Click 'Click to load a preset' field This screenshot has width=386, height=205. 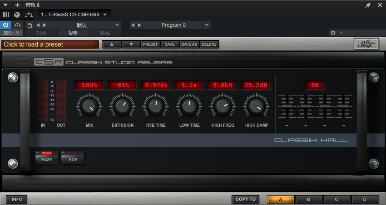click(x=50, y=44)
